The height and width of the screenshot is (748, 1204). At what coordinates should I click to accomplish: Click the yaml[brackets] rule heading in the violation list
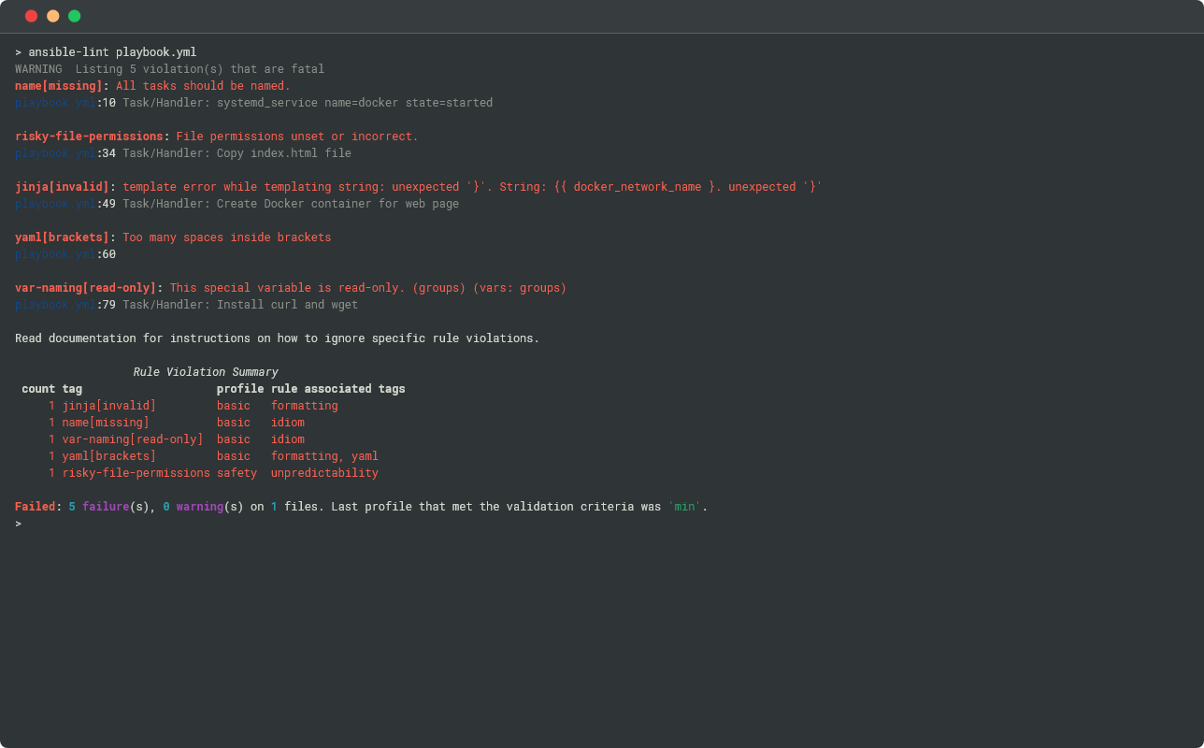point(62,237)
